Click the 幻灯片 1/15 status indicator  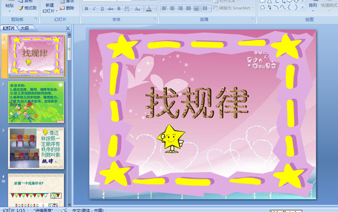click(x=14, y=210)
